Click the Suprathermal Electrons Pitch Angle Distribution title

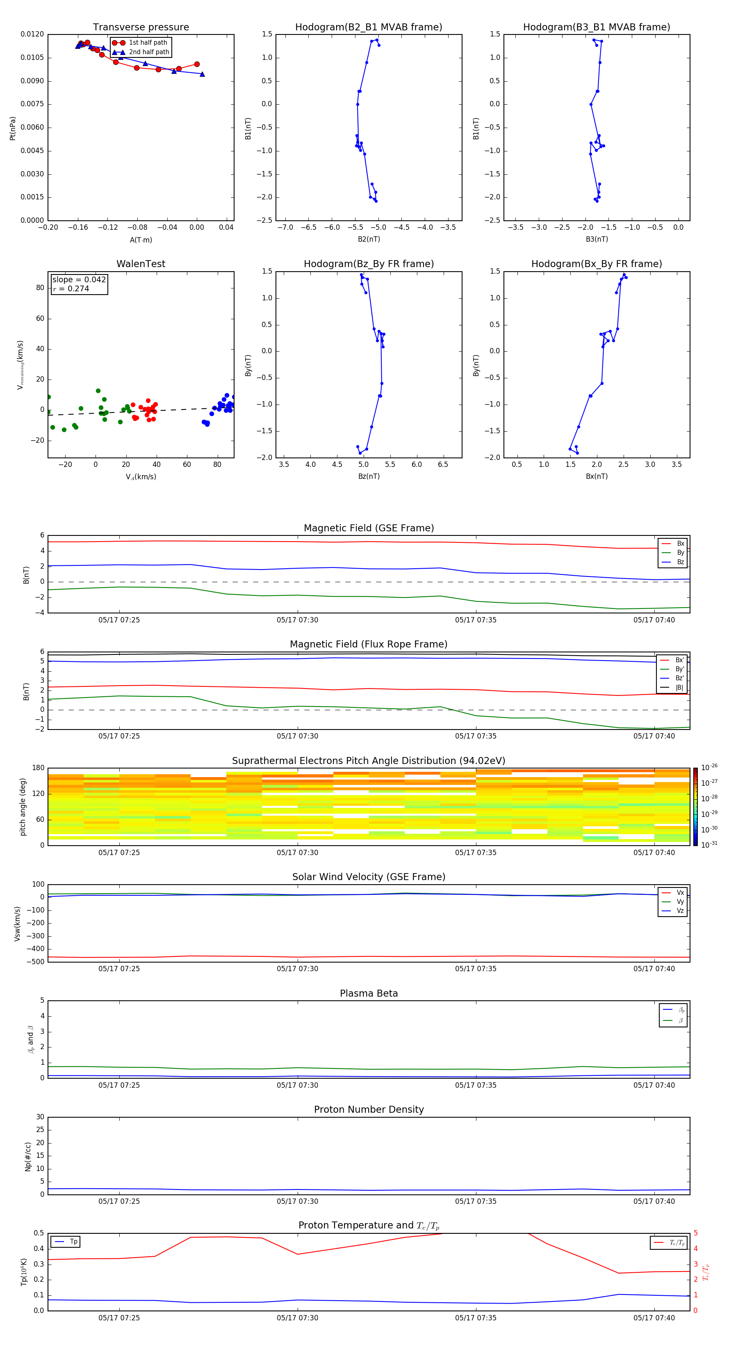click(x=369, y=761)
